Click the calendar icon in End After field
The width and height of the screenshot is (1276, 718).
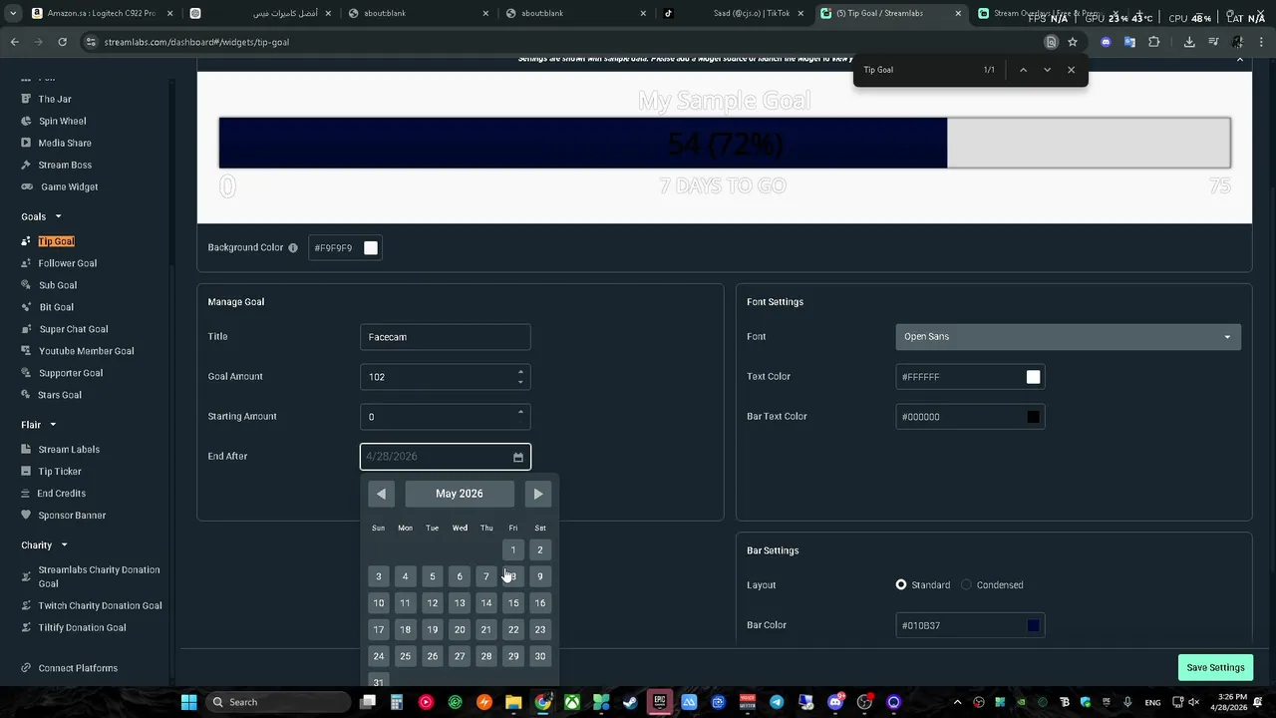(518, 457)
